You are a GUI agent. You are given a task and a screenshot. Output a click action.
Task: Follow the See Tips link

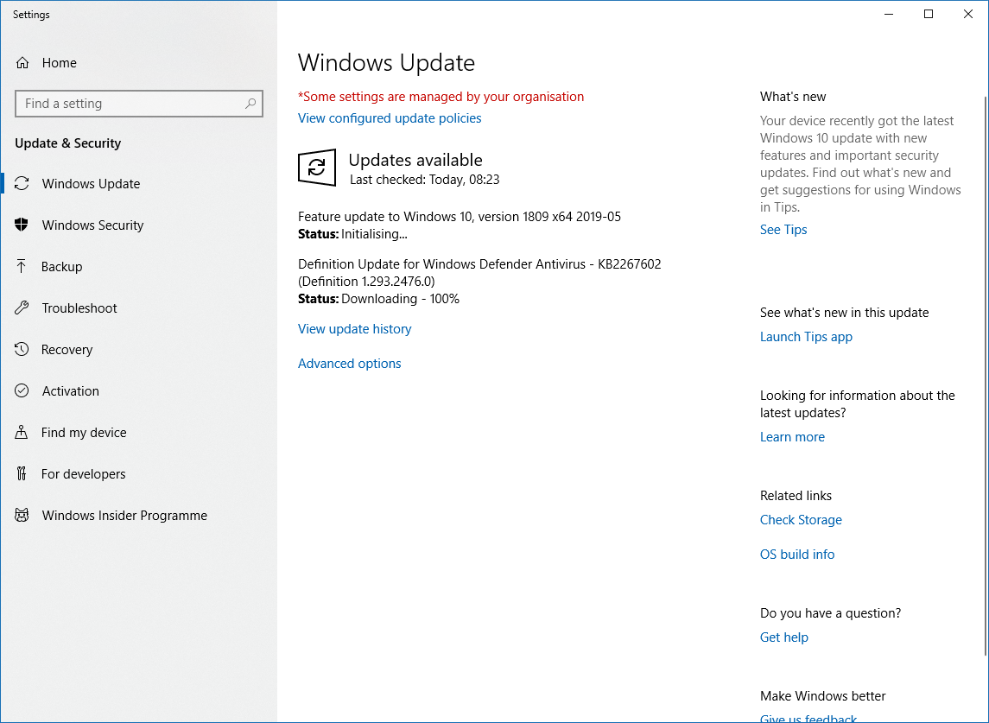pos(783,230)
